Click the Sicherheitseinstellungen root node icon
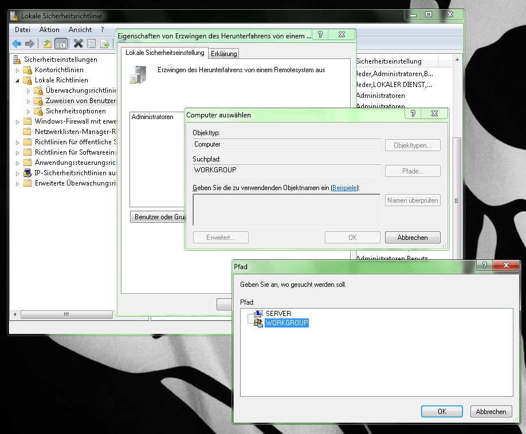The image size is (526, 434). (17, 60)
